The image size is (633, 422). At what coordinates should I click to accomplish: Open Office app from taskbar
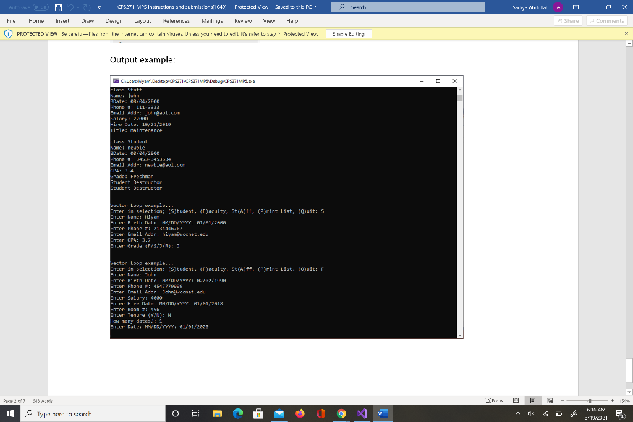pos(321,414)
